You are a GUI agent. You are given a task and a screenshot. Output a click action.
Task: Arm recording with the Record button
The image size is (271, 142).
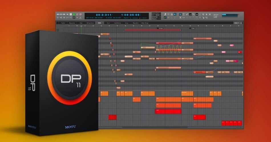point(80,14)
